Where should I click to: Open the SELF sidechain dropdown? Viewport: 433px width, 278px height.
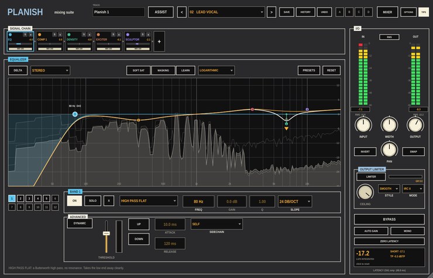pos(216,224)
